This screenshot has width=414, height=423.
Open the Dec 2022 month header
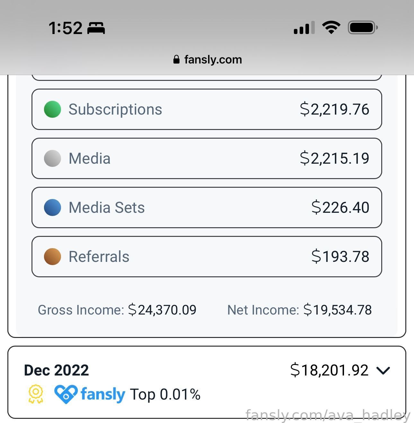tap(57, 370)
